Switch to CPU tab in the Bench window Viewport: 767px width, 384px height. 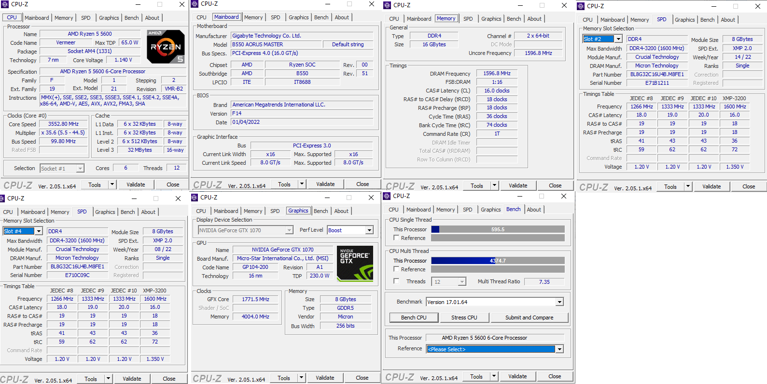coord(394,210)
